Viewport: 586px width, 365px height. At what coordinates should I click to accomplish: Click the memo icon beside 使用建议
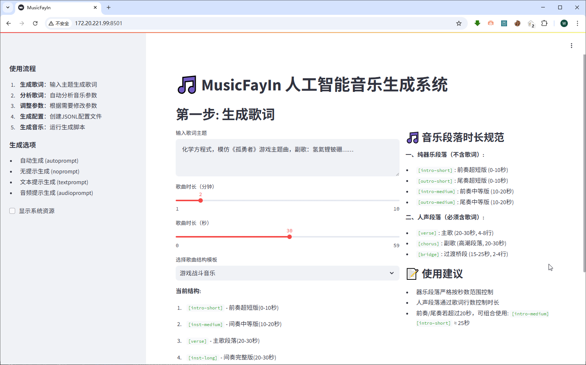[x=413, y=274]
